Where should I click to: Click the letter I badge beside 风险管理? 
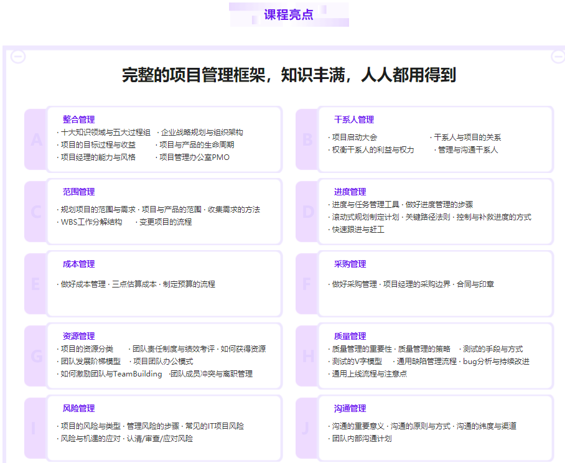(35, 428)
